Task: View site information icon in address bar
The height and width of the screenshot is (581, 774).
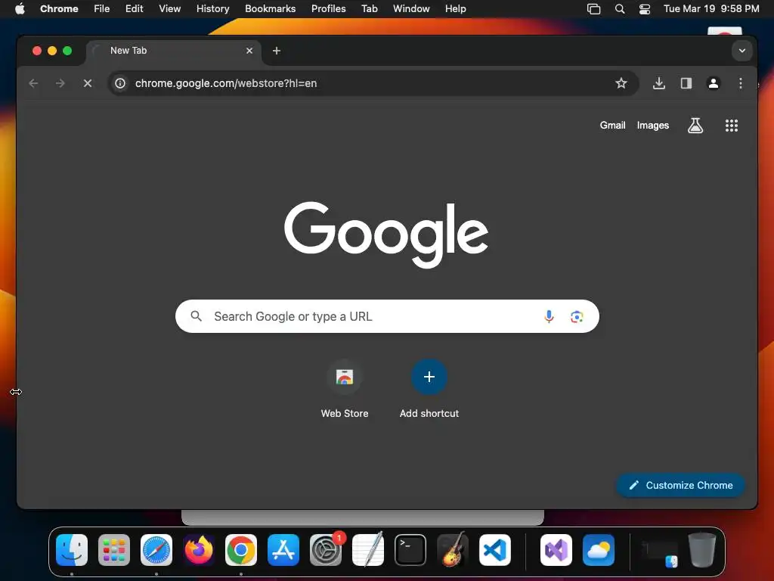Action: pos(120,83)
